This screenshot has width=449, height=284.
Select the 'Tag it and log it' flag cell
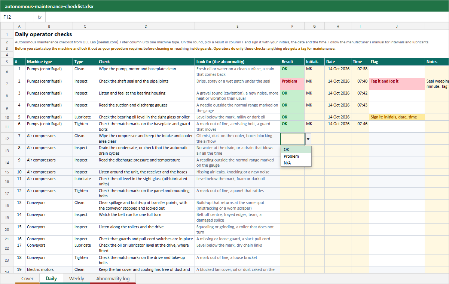tap(397, 84)
